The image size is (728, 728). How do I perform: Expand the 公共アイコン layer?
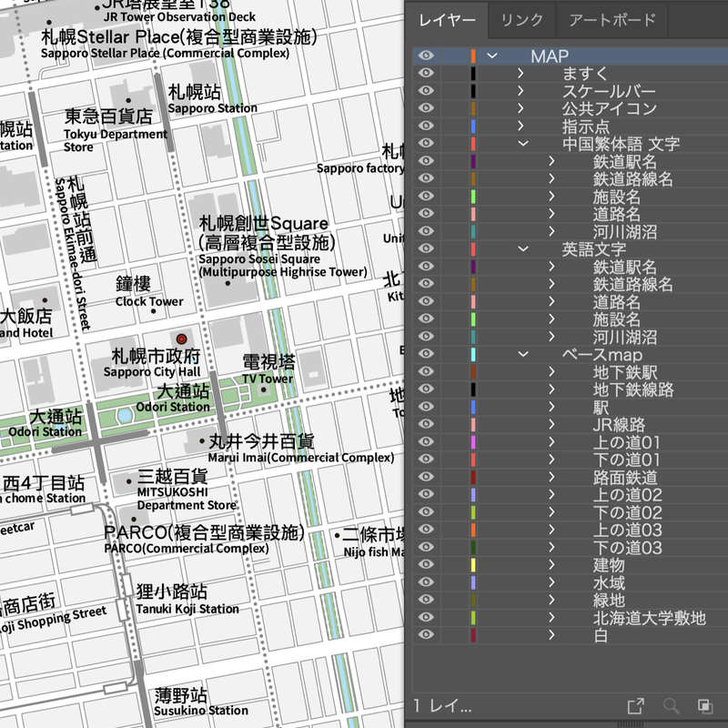pos(521,110)
